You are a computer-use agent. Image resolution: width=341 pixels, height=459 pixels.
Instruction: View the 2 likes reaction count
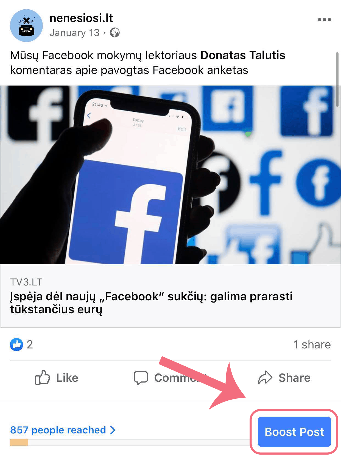coord(30,345)
